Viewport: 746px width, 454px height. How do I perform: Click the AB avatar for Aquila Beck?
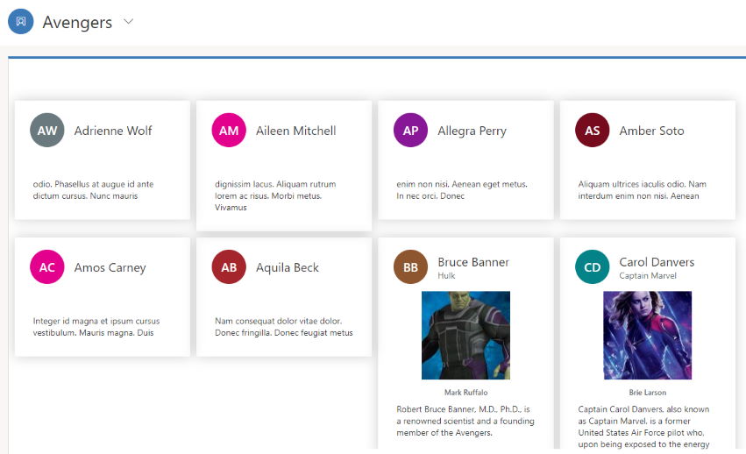click(229, 267)
